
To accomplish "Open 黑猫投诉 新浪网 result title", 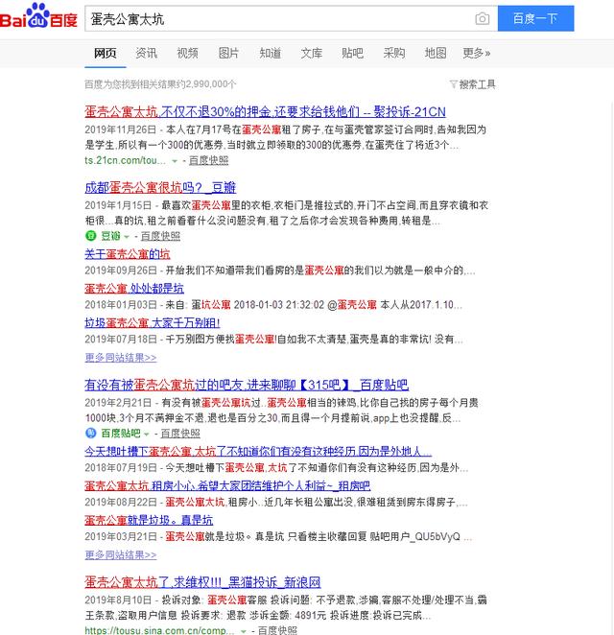I will tap(202, 582).
